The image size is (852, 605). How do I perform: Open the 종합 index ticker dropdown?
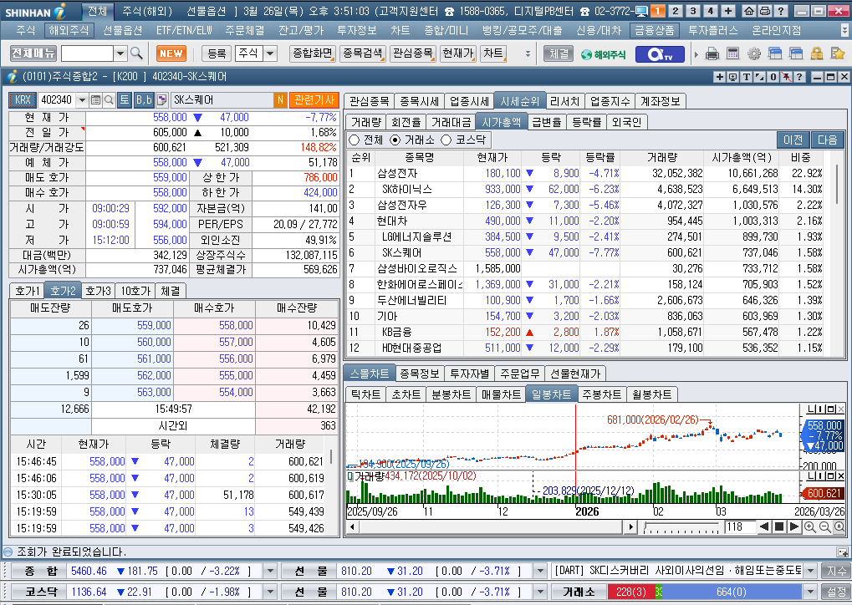click(269, 571)
